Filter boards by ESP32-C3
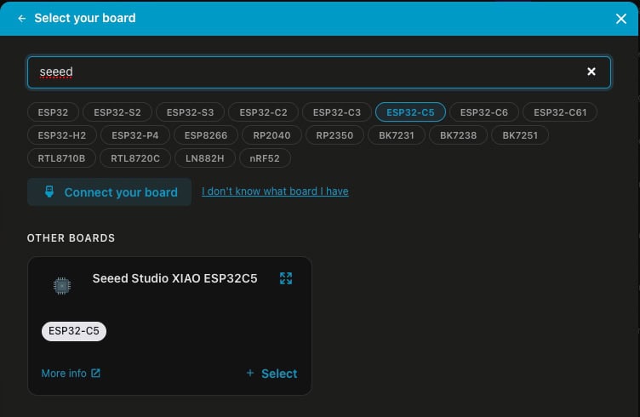Viewport: 640px width, 417px height. click(x=337, y=112)
